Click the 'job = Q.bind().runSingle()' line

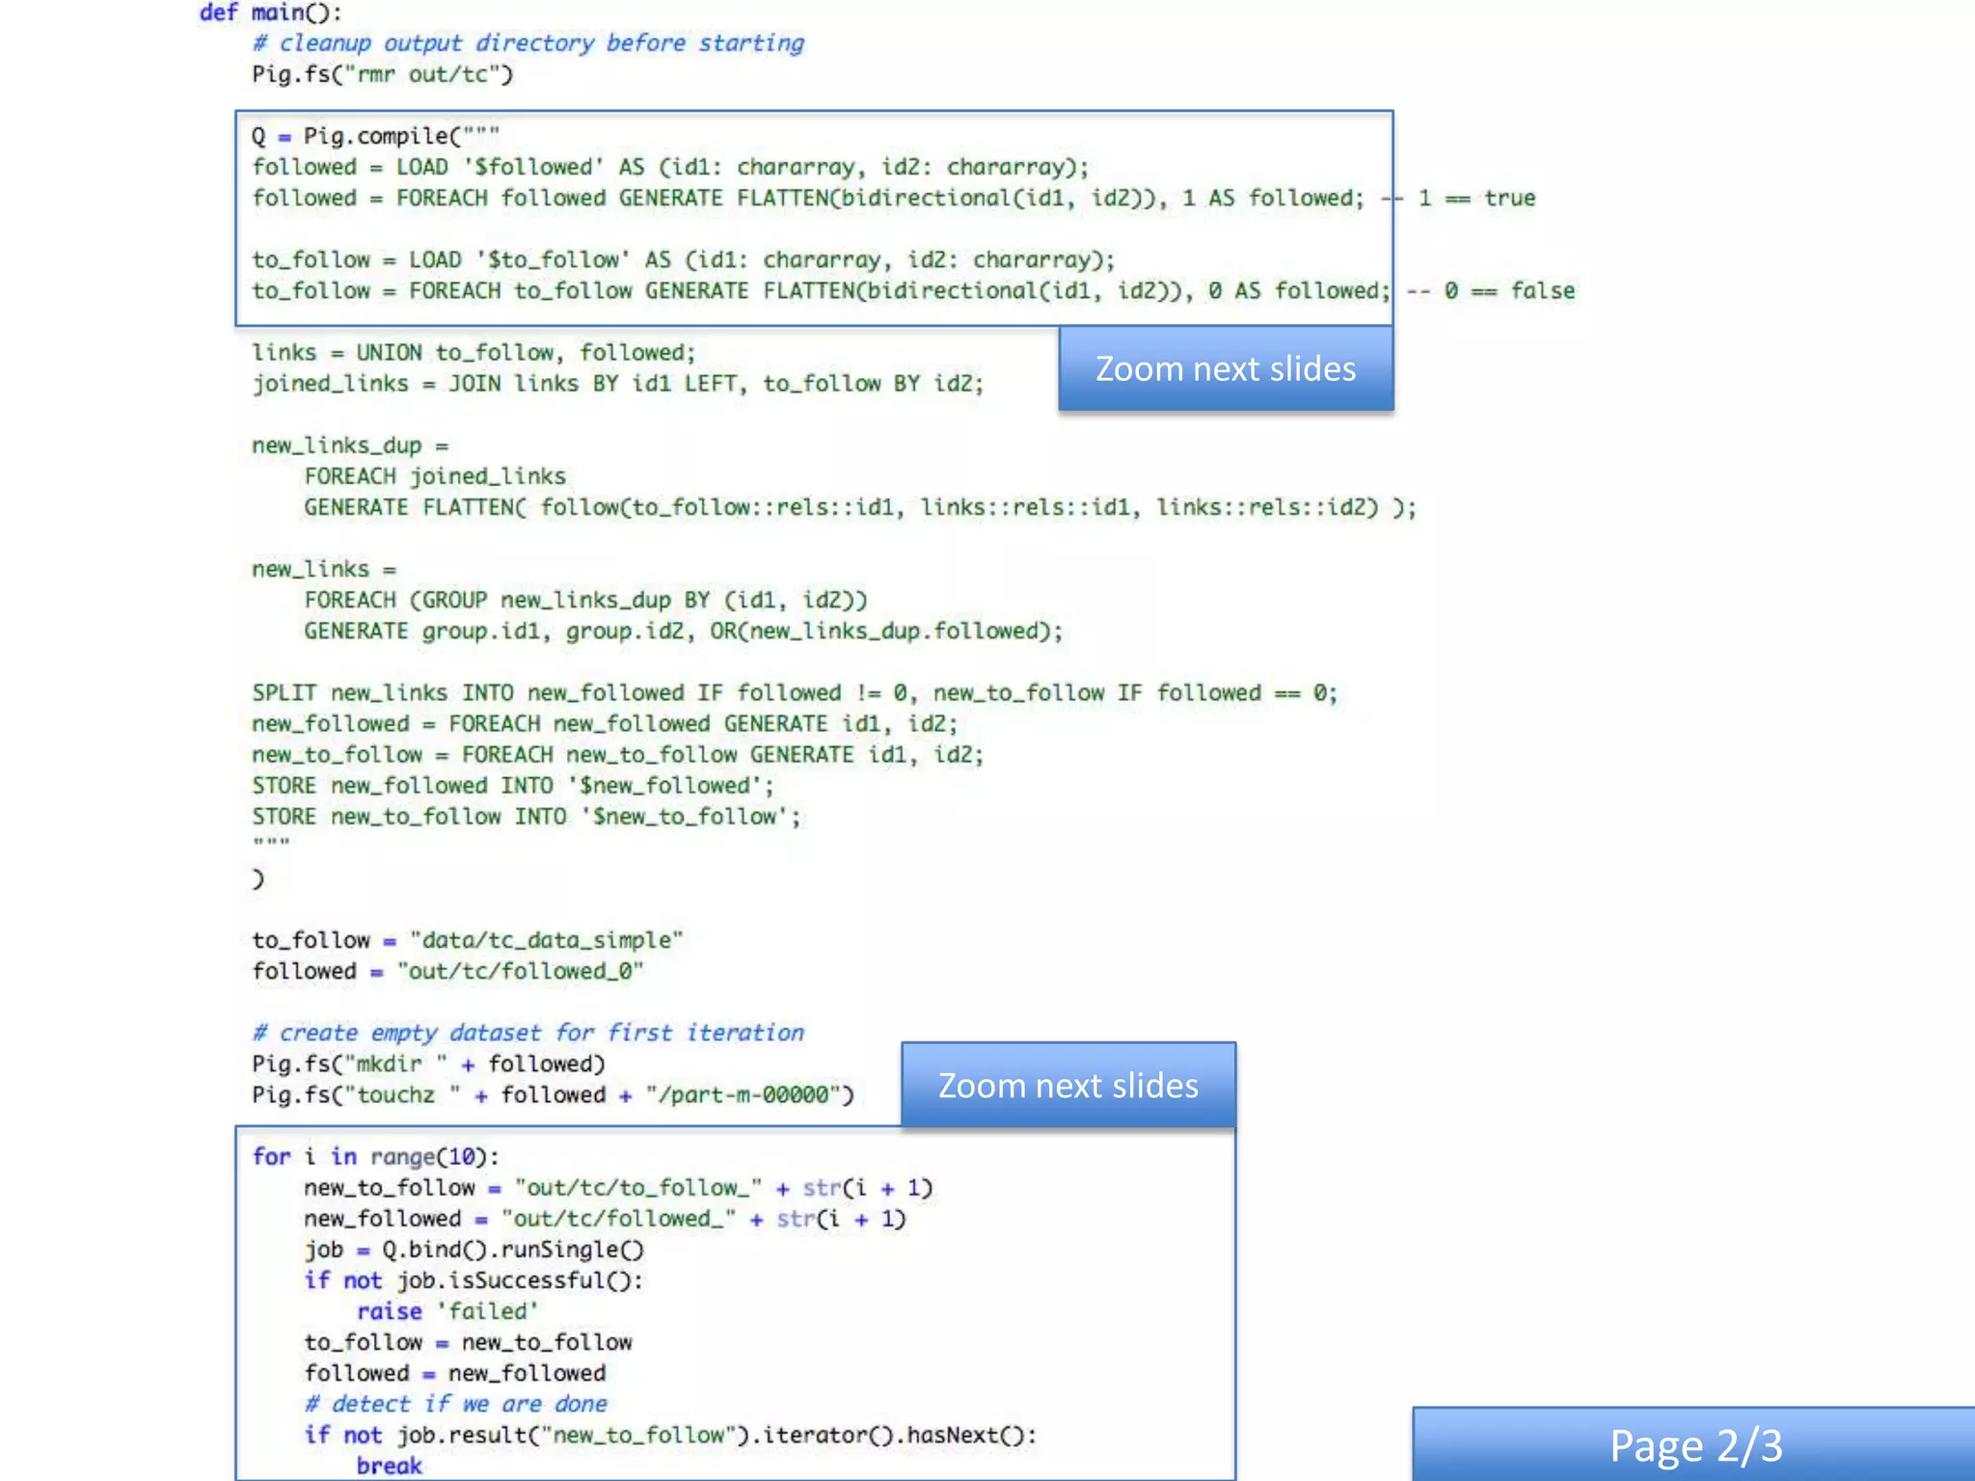click(473, 1250)
